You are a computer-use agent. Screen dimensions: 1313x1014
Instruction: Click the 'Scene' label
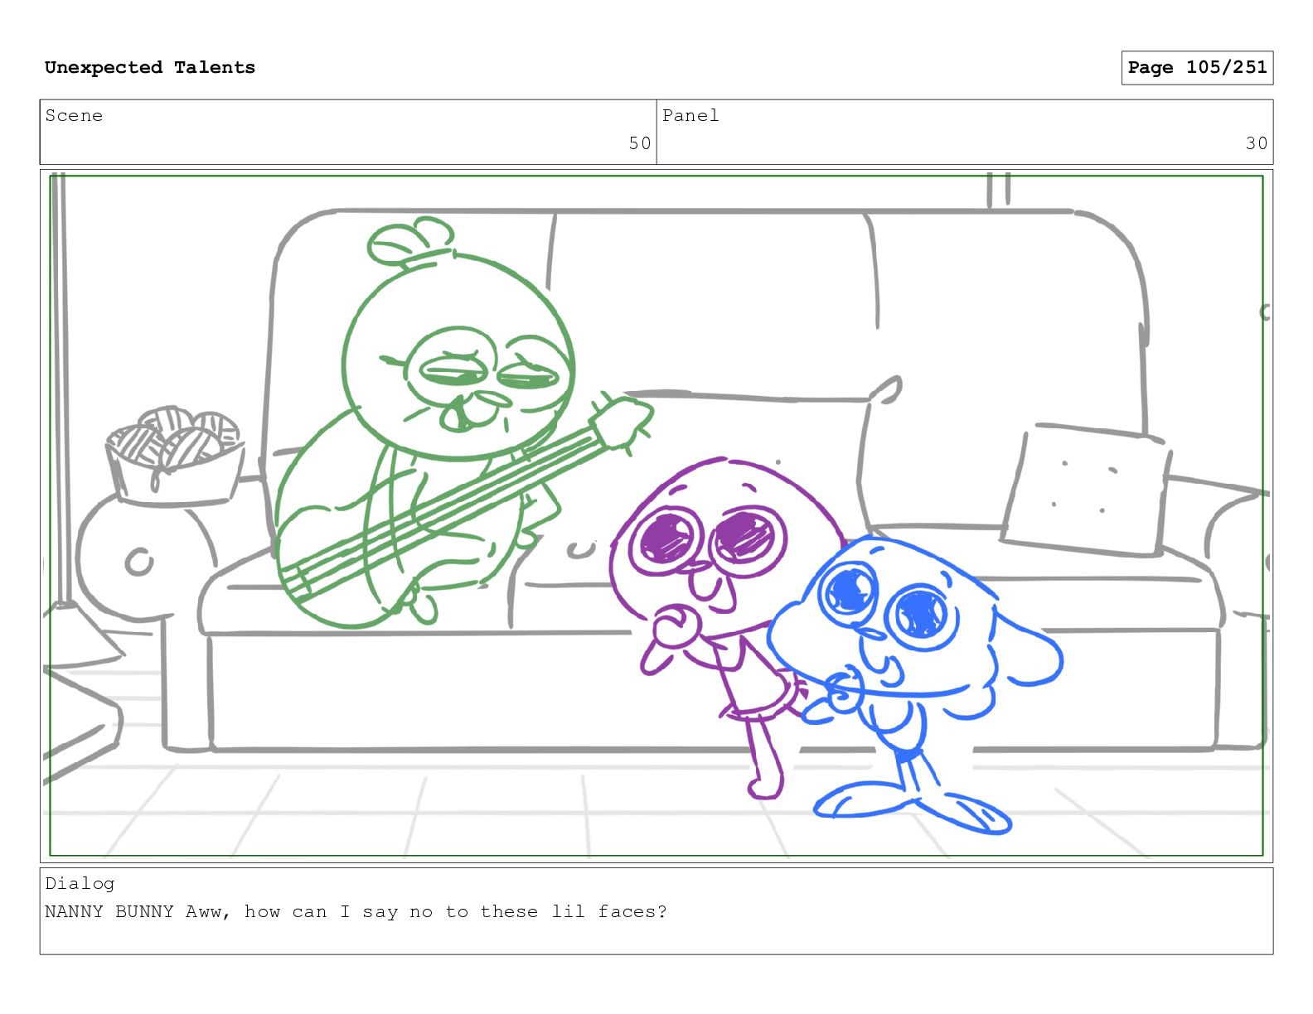click(74, 115)
